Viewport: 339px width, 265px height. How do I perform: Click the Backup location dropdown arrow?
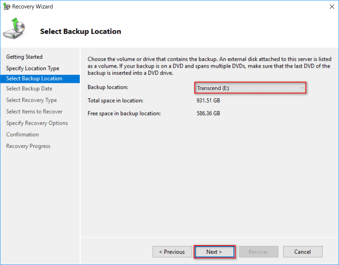click(x=302, y=88)
